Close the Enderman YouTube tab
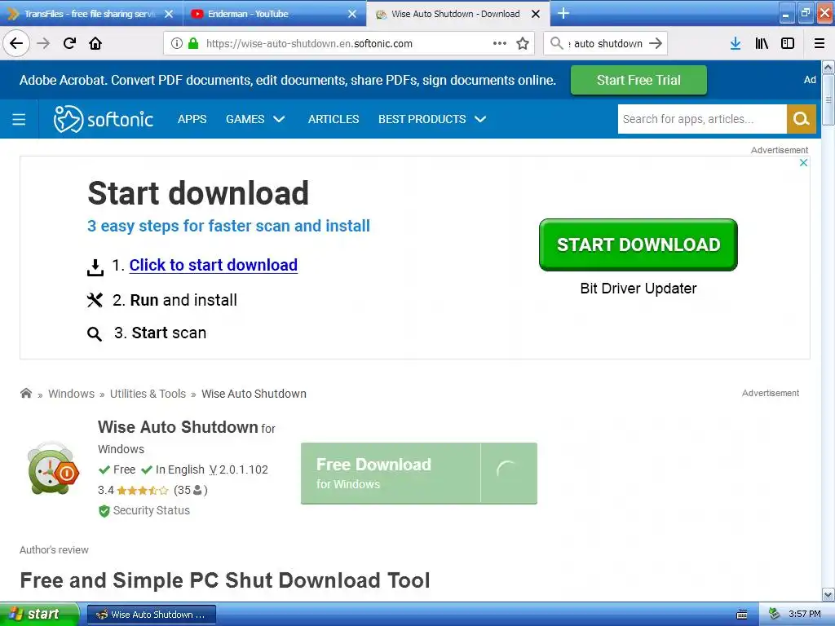Viewport: 835px width, 626px height. (352, 14)
